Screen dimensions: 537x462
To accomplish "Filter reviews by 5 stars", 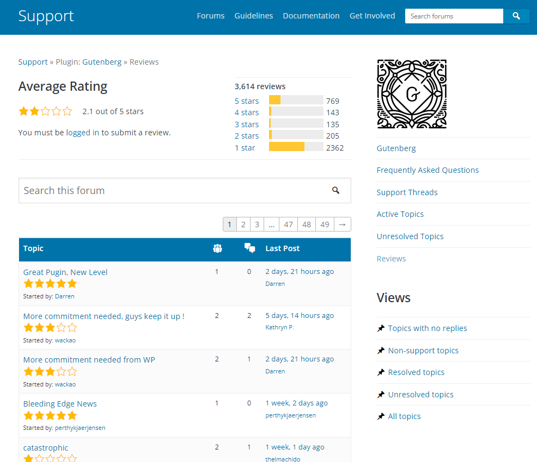I will click(x=247, y=101).
